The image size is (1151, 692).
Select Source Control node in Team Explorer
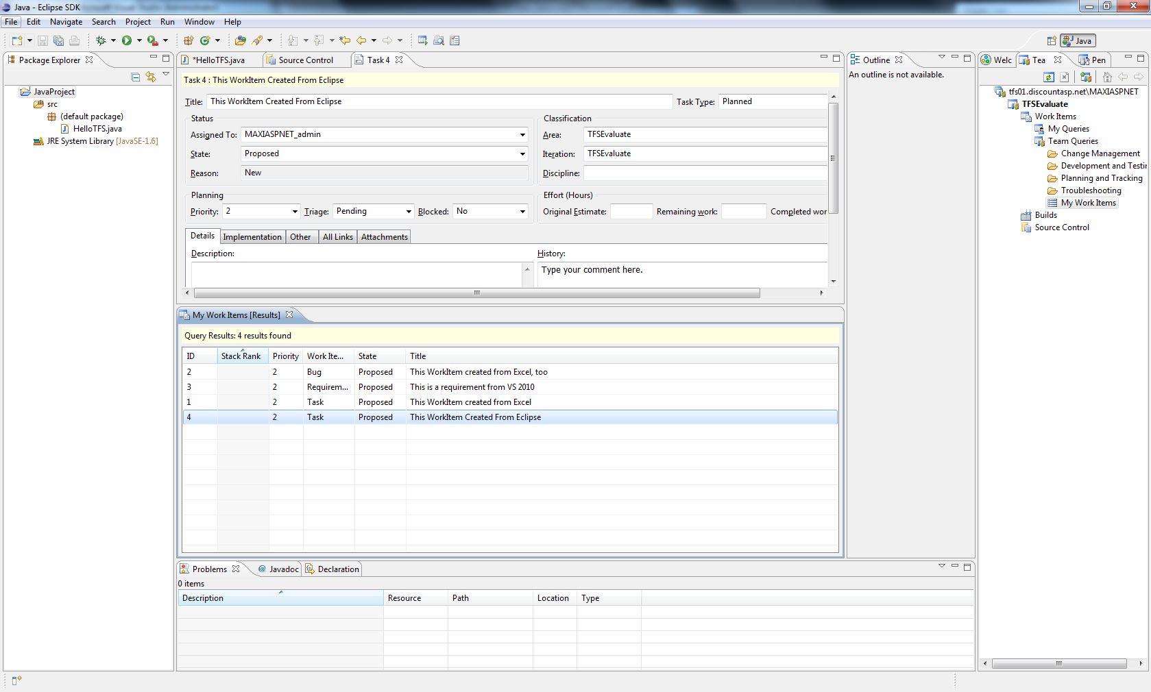tap(1061, 227)
